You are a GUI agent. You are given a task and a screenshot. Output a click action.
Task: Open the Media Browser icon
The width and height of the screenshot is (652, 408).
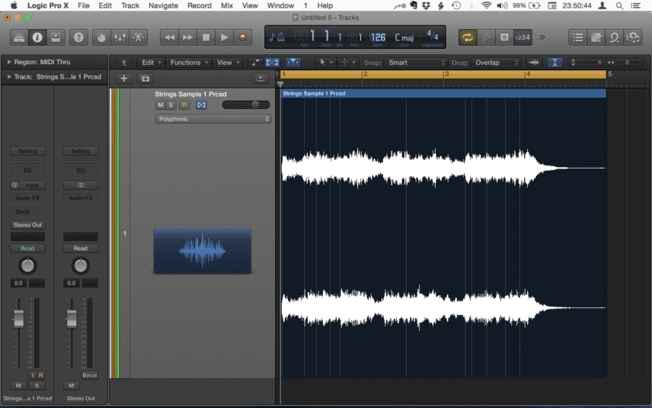coord(633,37)
